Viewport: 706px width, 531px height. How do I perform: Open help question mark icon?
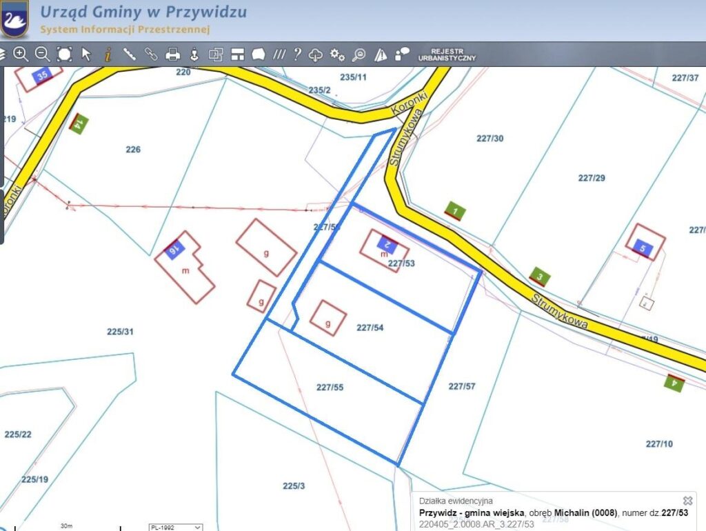(x=297, y=54)
